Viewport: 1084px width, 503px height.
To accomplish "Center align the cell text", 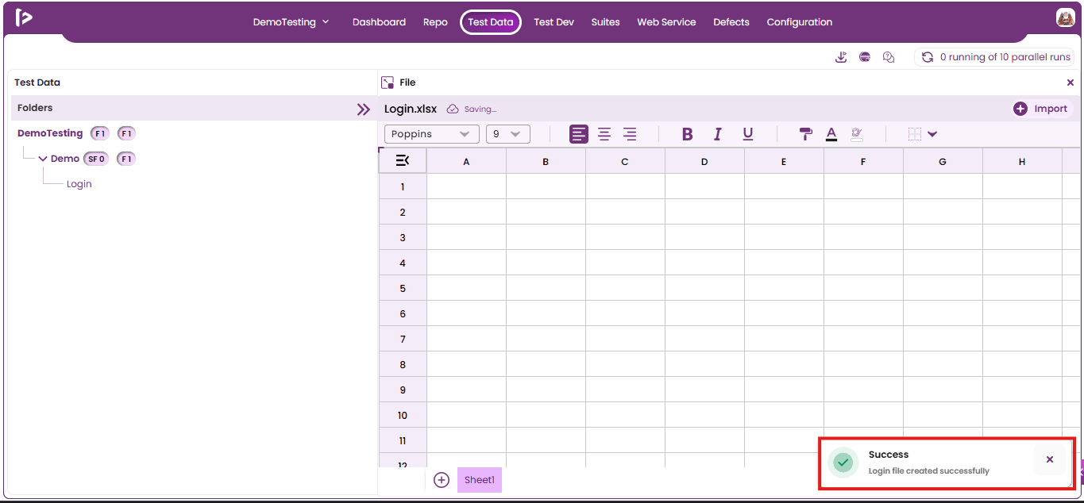I will click(x=604, y=134).
